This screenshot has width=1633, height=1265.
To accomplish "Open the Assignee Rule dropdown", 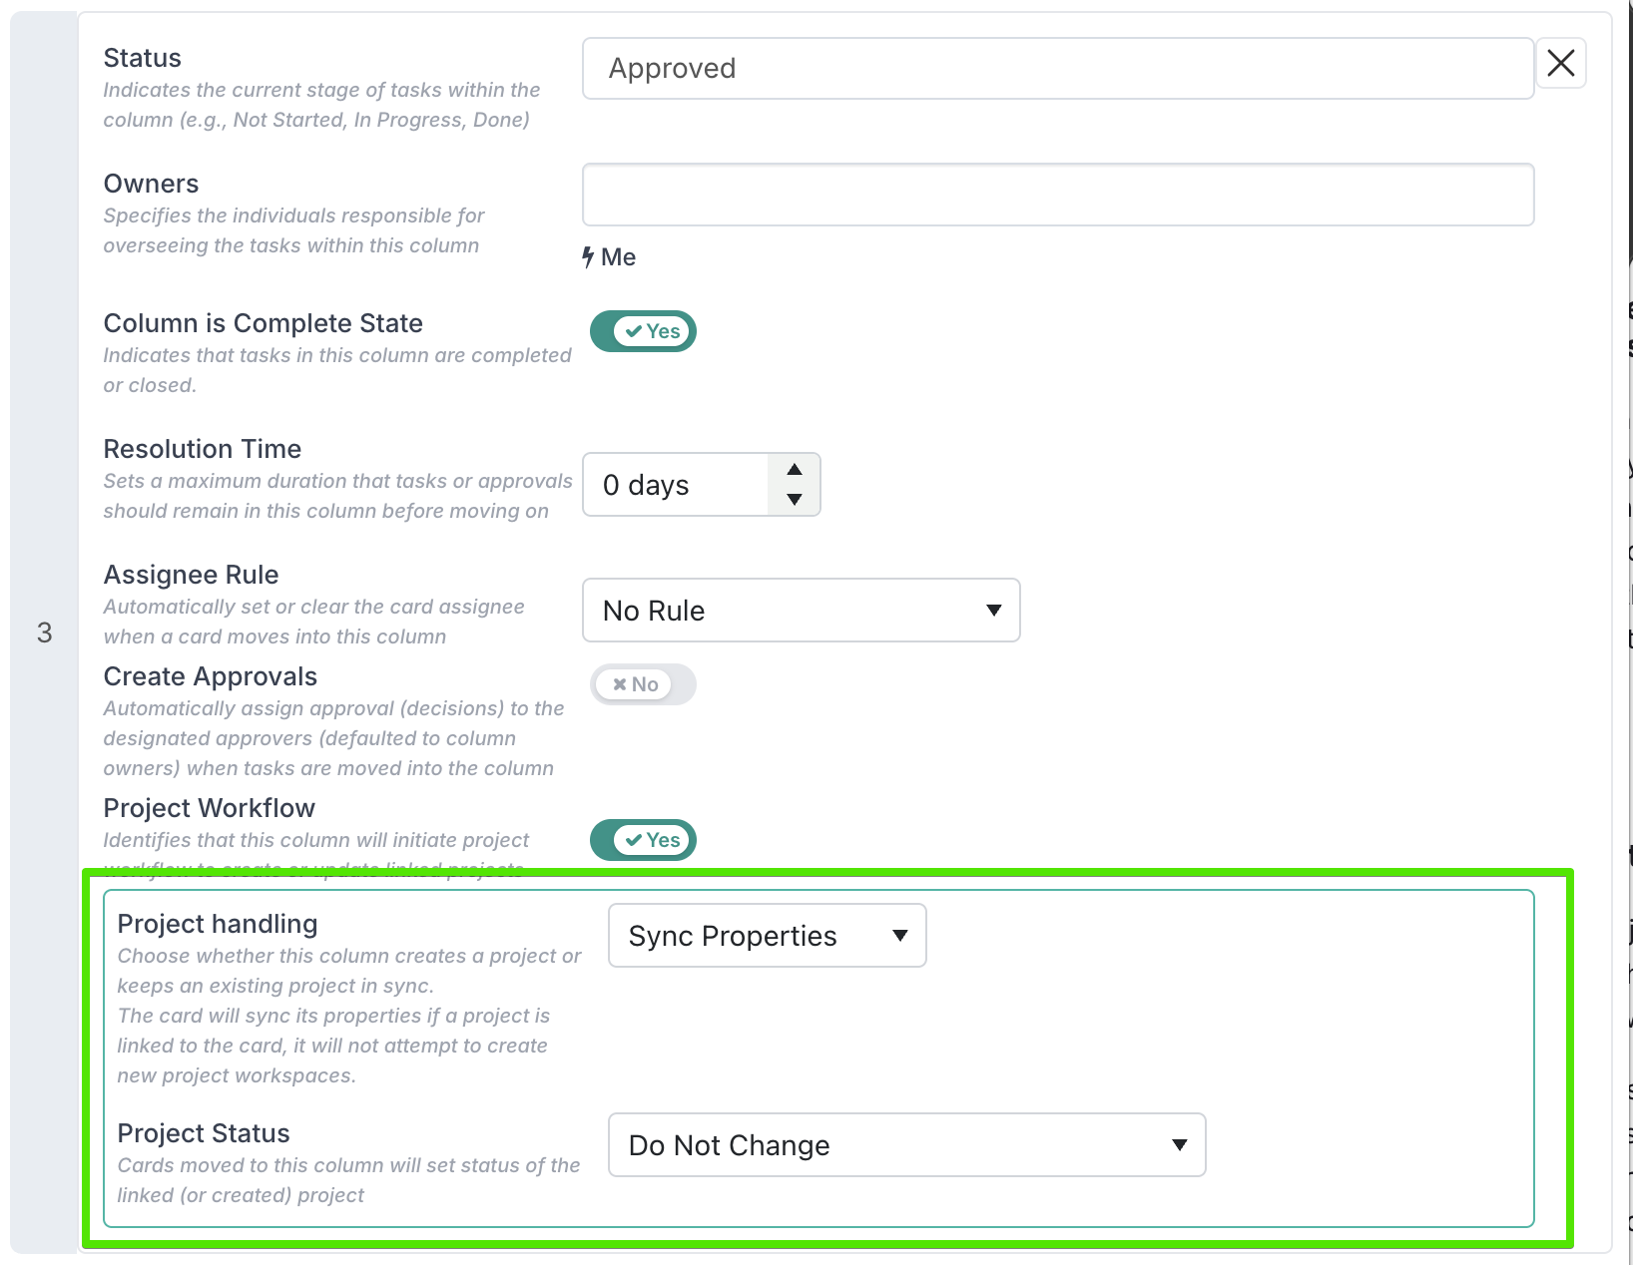I will (x=801, y=610).
